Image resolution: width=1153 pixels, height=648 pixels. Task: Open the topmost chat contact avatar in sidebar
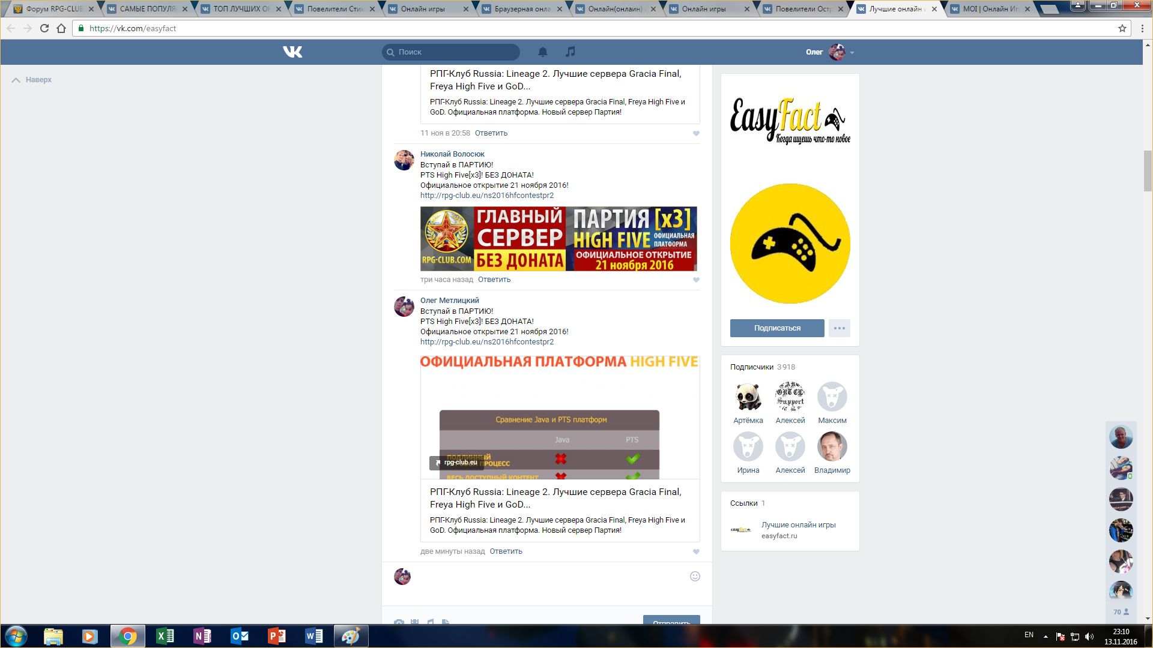[x=1121, y=437]
